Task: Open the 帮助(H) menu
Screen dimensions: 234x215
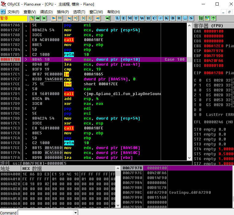Action: click(x=113, y=12)
